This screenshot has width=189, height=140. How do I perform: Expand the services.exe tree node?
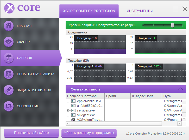coord(68,110)
